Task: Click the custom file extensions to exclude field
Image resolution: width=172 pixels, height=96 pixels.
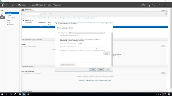Action: 90,47
